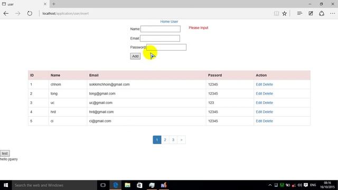Screen dimensions: 338x190
Task: Focus the Email input field
Action: click(x=160, y=39)
